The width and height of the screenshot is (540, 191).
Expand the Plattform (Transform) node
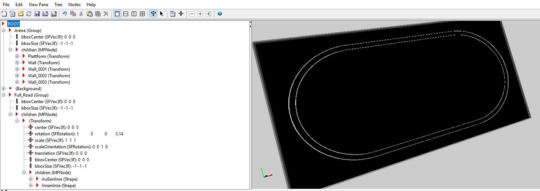(18, 56)
